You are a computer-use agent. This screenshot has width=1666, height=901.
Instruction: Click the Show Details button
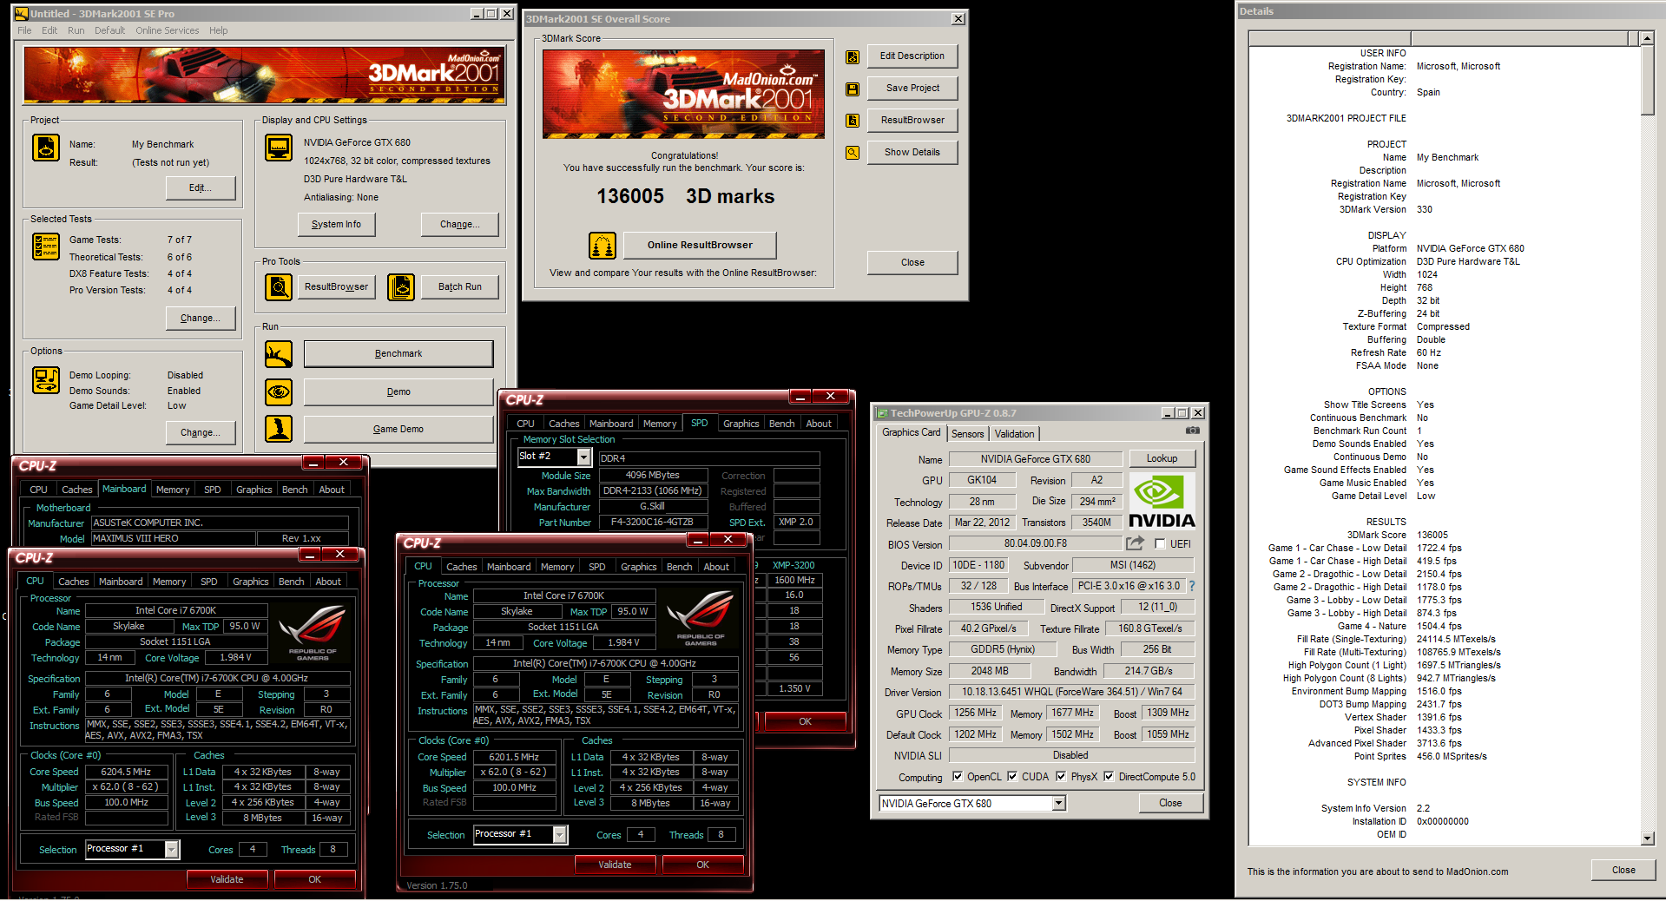coord(912,152)
